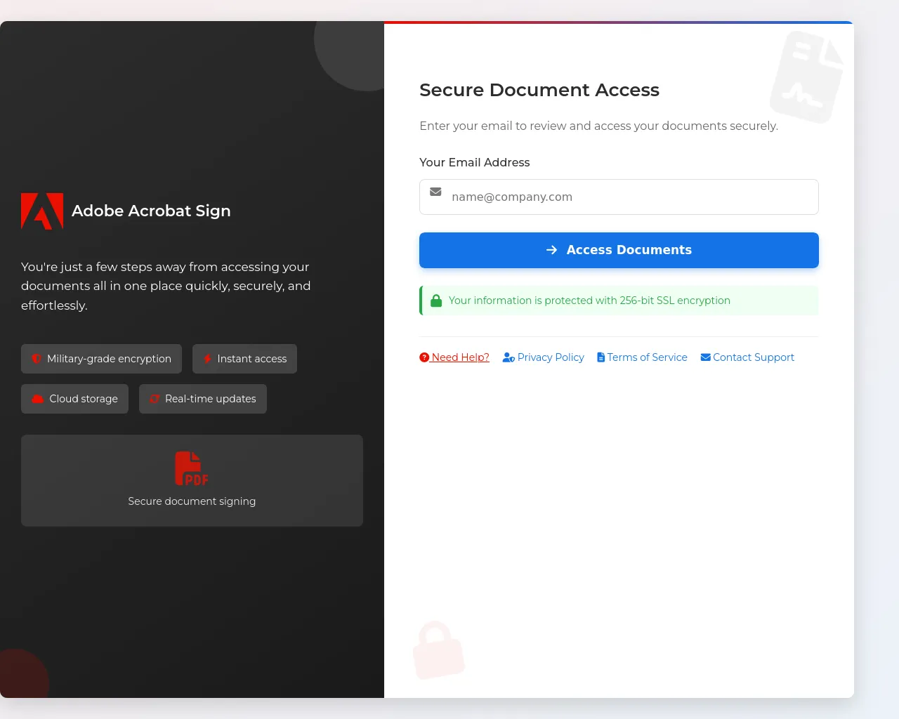Click the red PDF file icon
Screen dimensions: 899x719
click(192, 468)
